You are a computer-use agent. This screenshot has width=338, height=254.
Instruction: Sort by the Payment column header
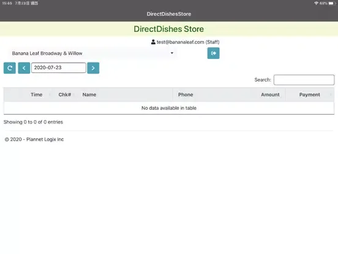click(310, 94)
